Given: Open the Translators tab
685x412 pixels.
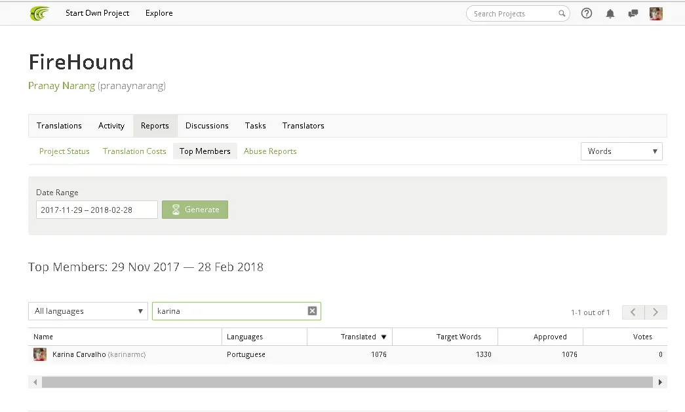Looking at the screenshot, I should coord(303,126).
